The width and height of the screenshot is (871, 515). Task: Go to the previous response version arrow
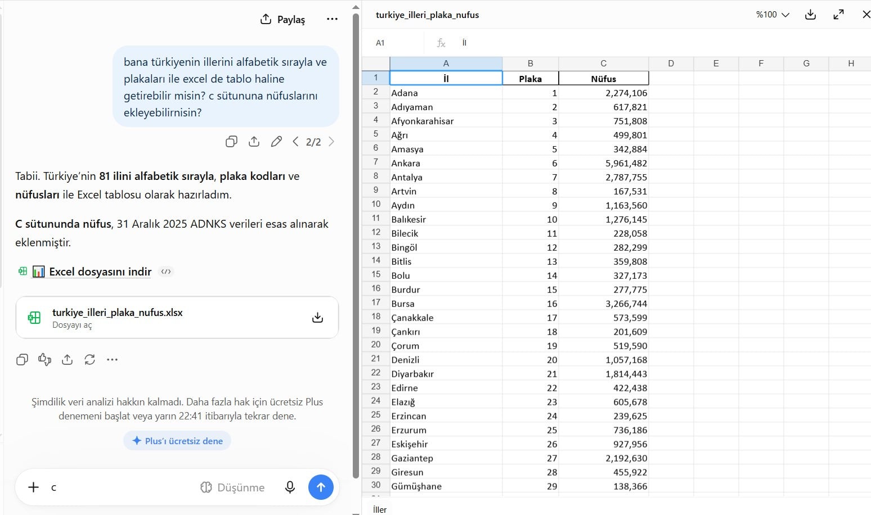(295, 142)
